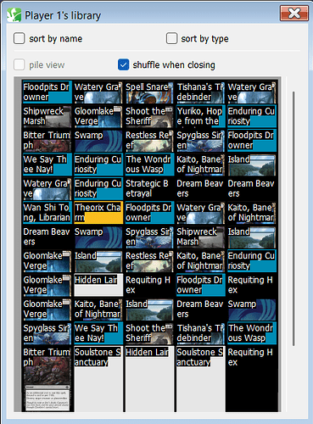This screenshot has width=313, height=424.
Task: Select the Swamp beside Dream Beavers and Spyglass Siren
Action: (98, 237)
